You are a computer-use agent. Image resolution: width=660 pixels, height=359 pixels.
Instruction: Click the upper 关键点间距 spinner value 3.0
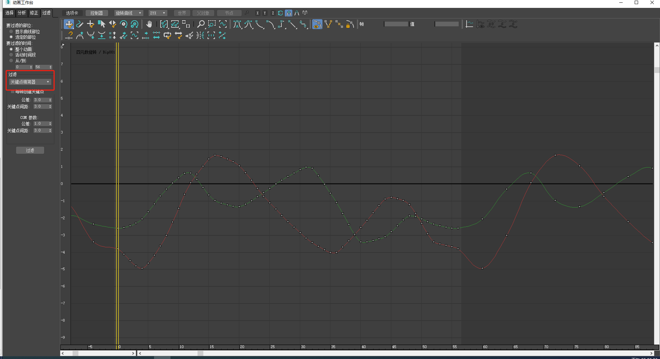point(43,107)
